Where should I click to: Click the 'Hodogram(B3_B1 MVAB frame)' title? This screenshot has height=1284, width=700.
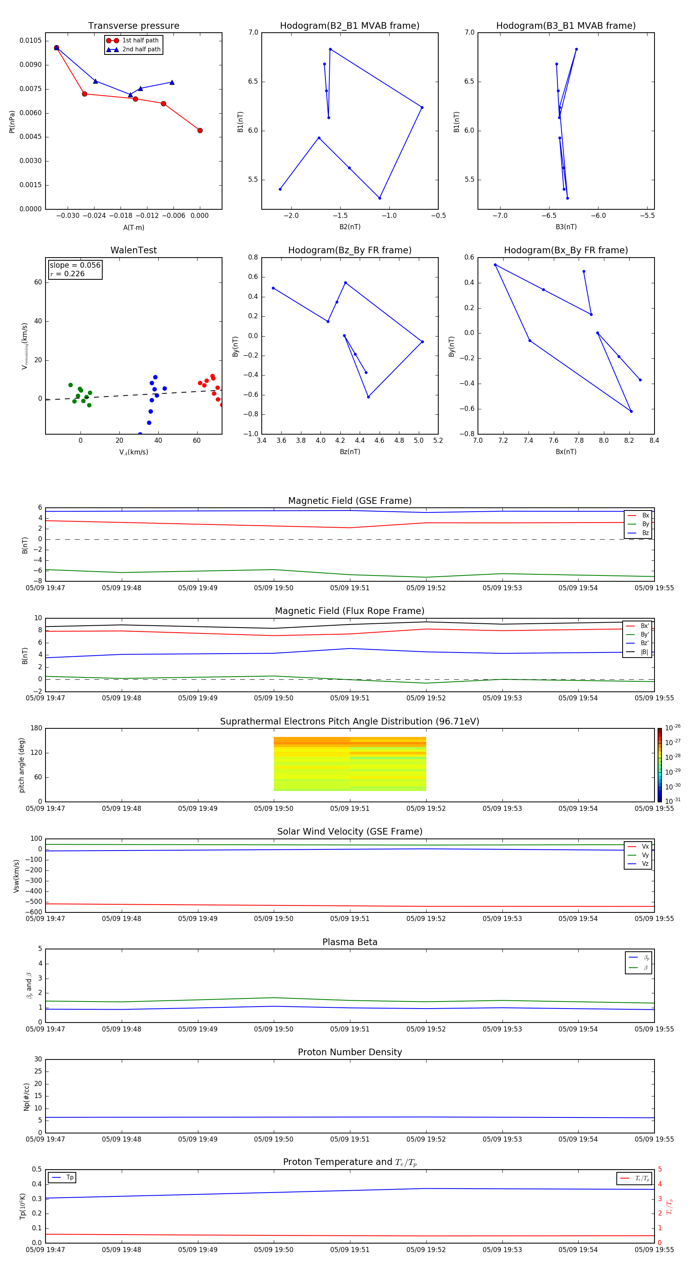click(566, 26)
